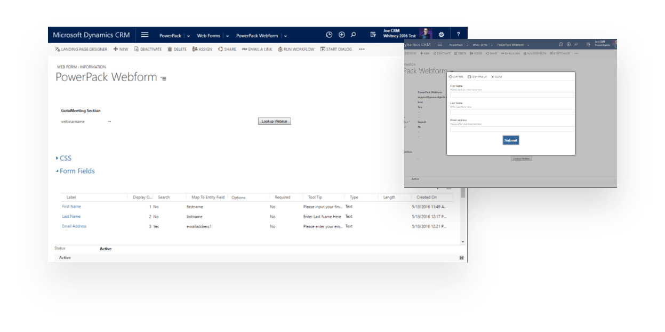The height and width of the screenshot is (332, 665).
Task: Select PowerPack Webform in navigation bar
Action: coord(257,36)
